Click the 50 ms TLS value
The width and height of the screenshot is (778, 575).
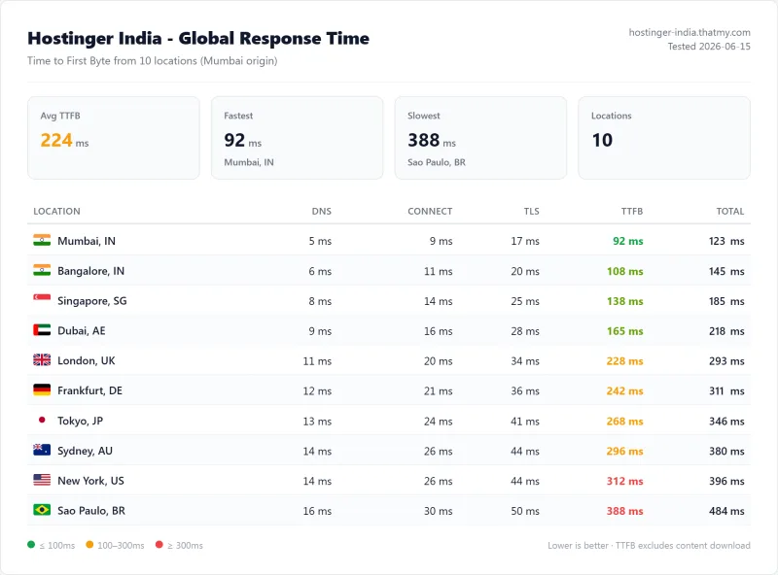pyautogui.click(x=525, y=511)
